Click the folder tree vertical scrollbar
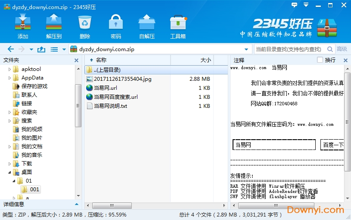The image size is (351, 220). pyautogui.click(x=78, y=105)
